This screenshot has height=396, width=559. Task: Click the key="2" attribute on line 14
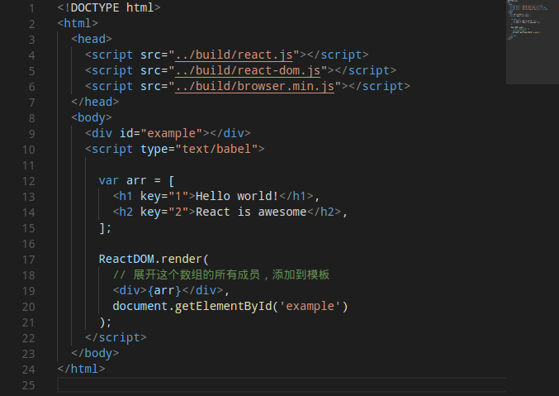click(x=164, y=212)
